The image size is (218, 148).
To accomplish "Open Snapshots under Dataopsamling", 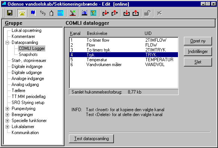I will (x=28, y=54).
